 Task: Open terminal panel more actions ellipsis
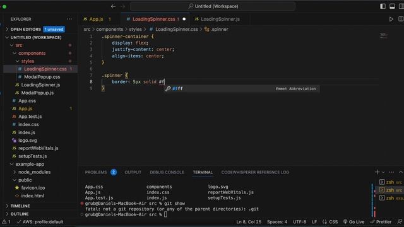391,172
